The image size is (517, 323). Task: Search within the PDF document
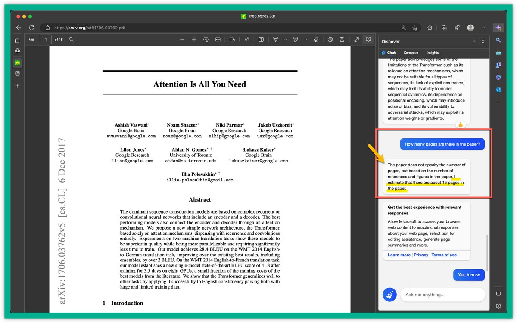tap(71, 40)
